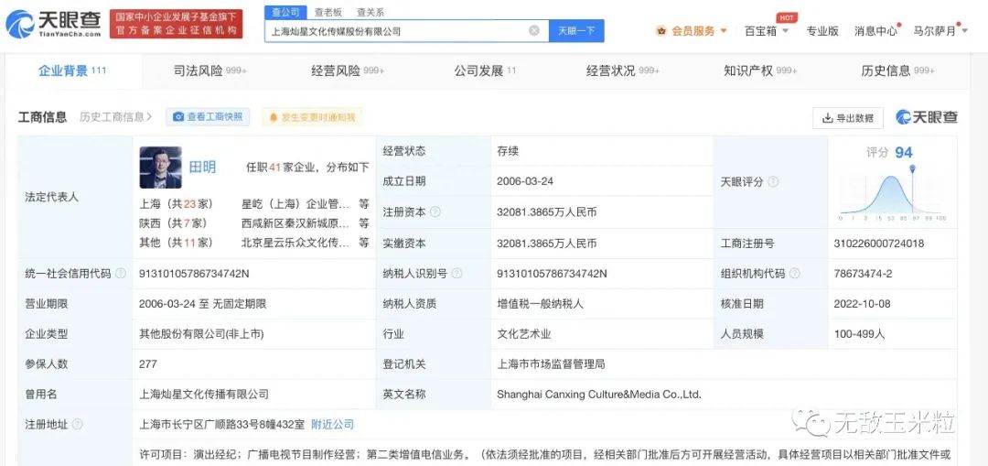Switch to 查老板 search tab
The image size is (988, 466).
(x=328, y=12)
